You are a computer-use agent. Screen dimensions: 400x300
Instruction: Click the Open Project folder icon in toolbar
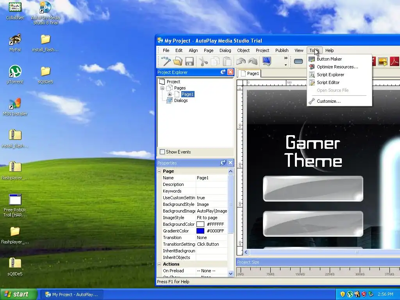tap(178, 61)
